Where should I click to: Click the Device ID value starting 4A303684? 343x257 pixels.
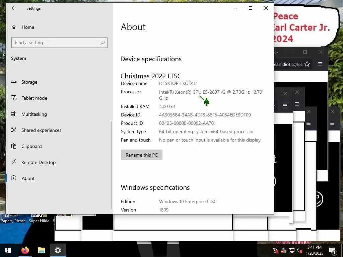click(205, 115)
